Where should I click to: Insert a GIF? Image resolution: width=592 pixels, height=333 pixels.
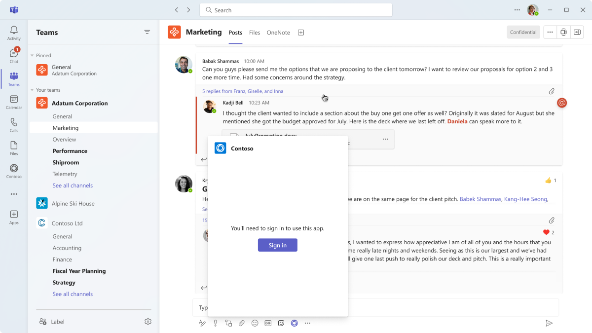(268, 323)
